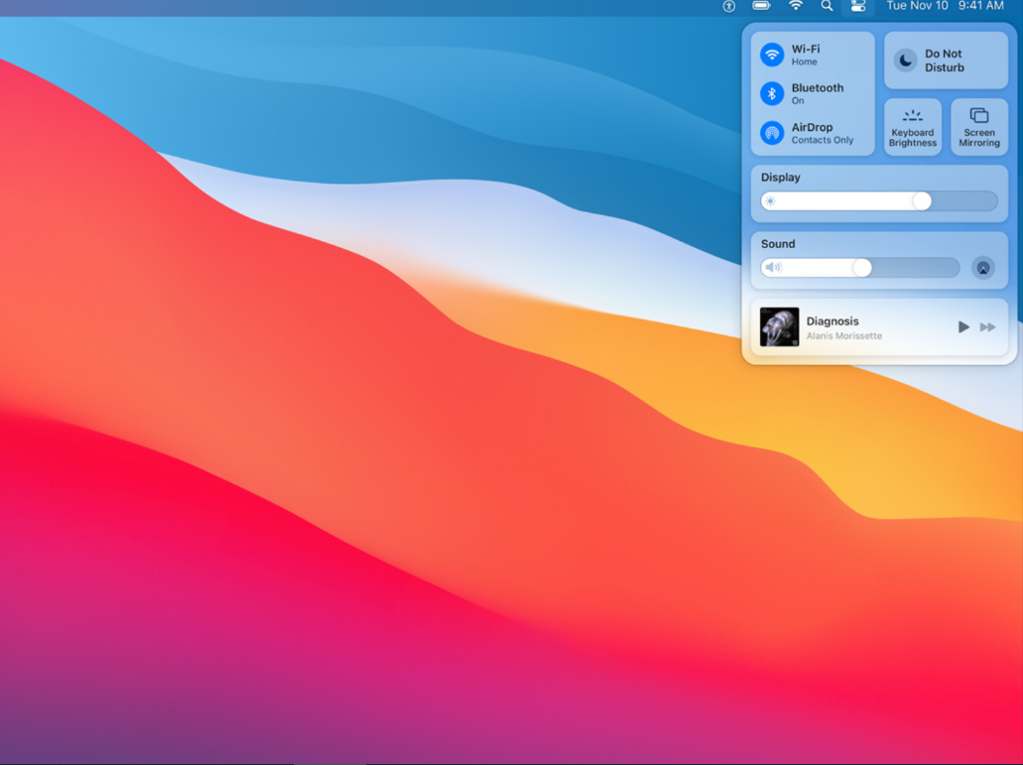Open Screen Mirroring options
Viewport: 1023px width, 765px height.
978,127
